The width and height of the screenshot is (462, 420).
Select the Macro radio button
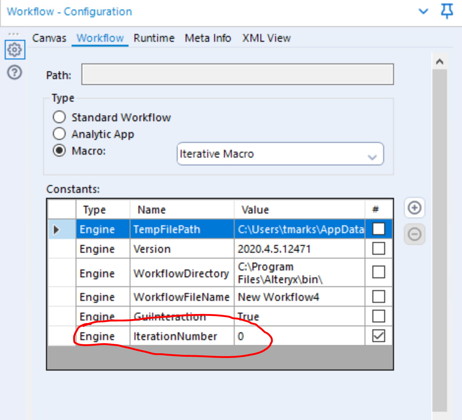[x=59, y=152]
